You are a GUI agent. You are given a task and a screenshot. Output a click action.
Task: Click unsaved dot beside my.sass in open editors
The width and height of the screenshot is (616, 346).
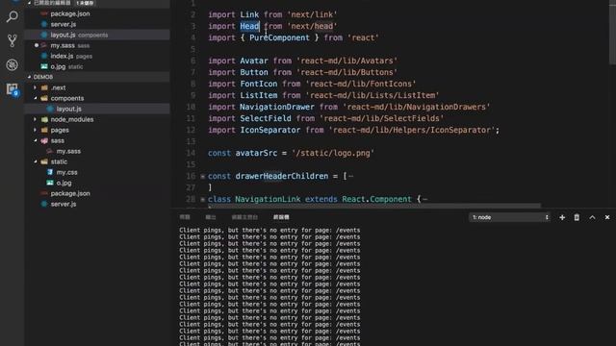[37, 45]
